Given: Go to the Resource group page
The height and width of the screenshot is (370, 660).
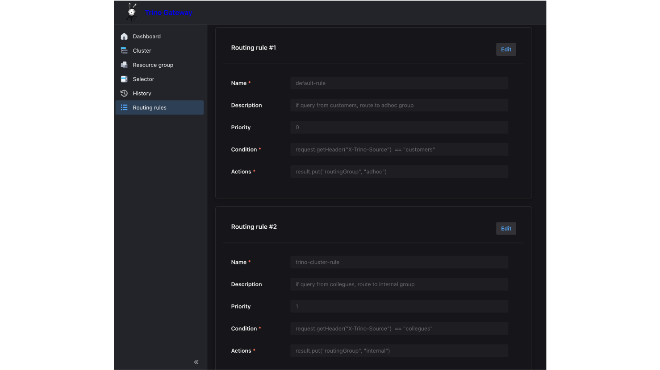Looking at the screenshot, I should (153, 65).
